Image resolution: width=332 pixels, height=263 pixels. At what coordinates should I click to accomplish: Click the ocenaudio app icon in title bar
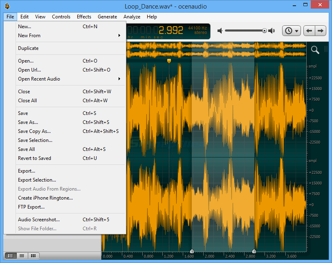(7, 6)
